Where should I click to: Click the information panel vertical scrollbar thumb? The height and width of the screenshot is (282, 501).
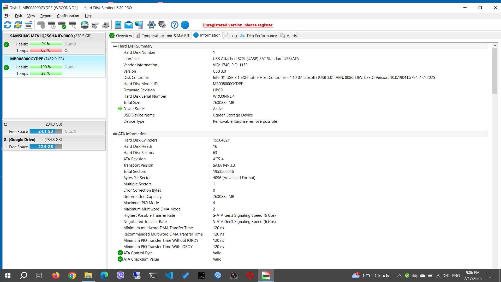tap(495, 71)
